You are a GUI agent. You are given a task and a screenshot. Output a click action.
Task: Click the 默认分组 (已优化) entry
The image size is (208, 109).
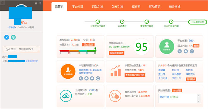tap(169, 97)
